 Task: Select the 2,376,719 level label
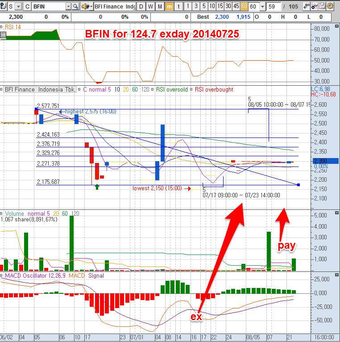48,144
